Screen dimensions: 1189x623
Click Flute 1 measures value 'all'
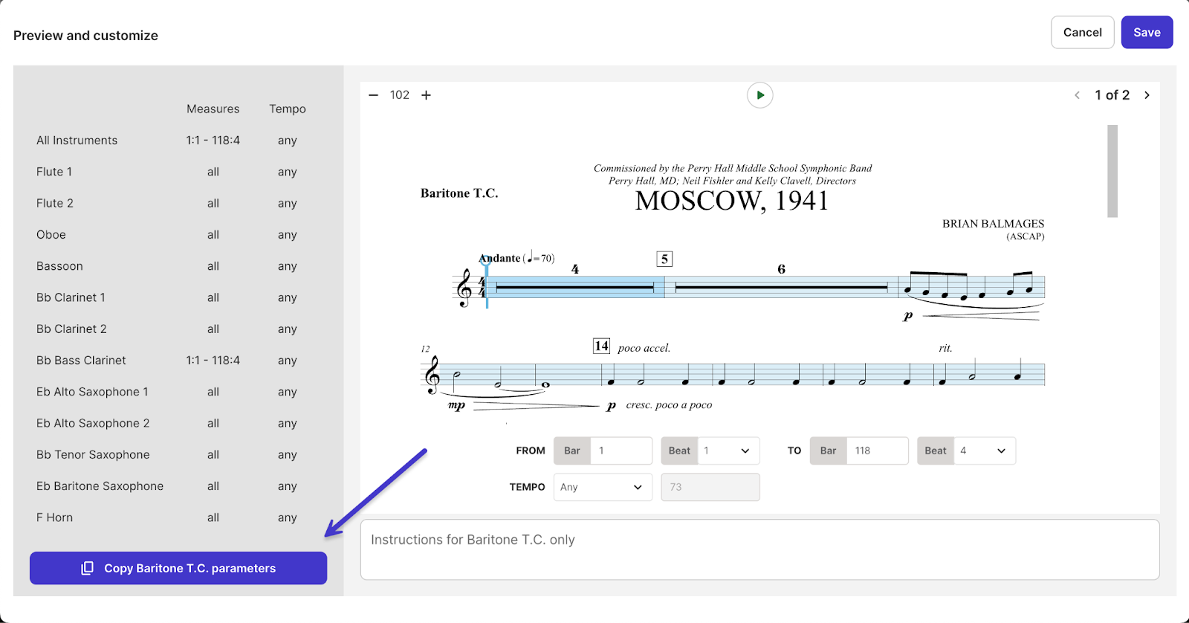[213, 172]
